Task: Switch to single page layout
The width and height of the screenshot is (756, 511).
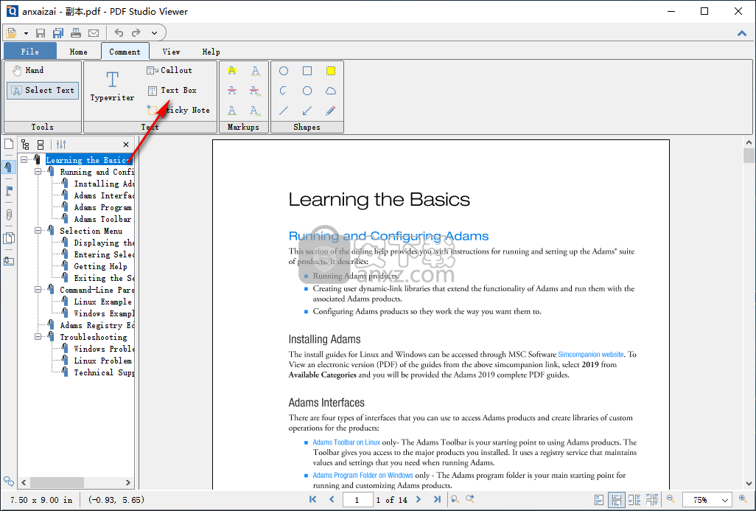Action: 599,500
